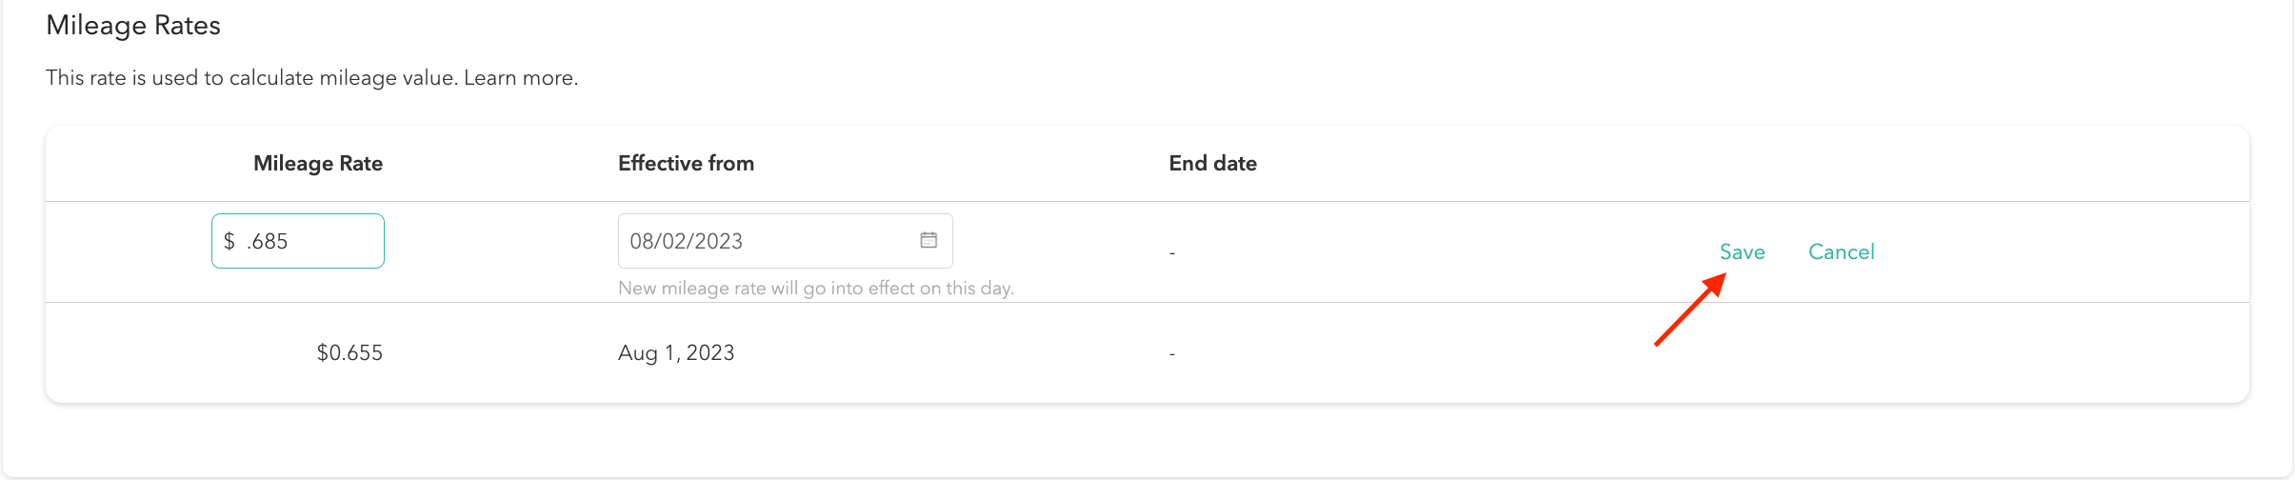Click the red arrow pointing at Save
The height and width of the screenshot is (480, 2295).
pyautogui.click(x=1689, y=310)
